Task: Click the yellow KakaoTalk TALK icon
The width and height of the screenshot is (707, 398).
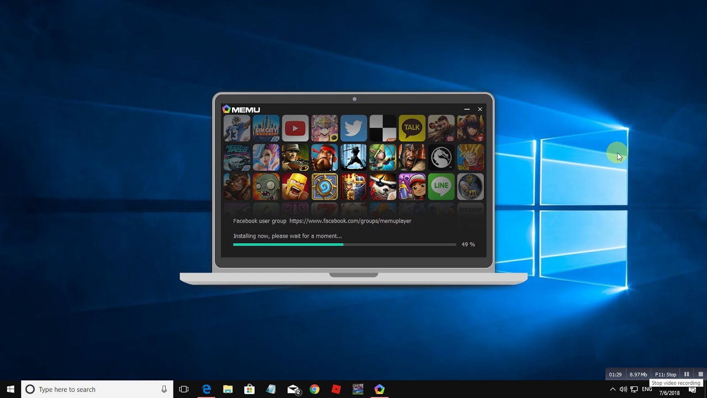Action: coord(412,128)
